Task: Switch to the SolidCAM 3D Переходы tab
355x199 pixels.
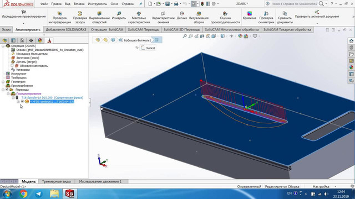Action: pos(182,29)
